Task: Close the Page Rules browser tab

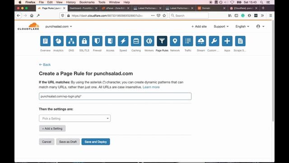Action: (x=64, y=8)
